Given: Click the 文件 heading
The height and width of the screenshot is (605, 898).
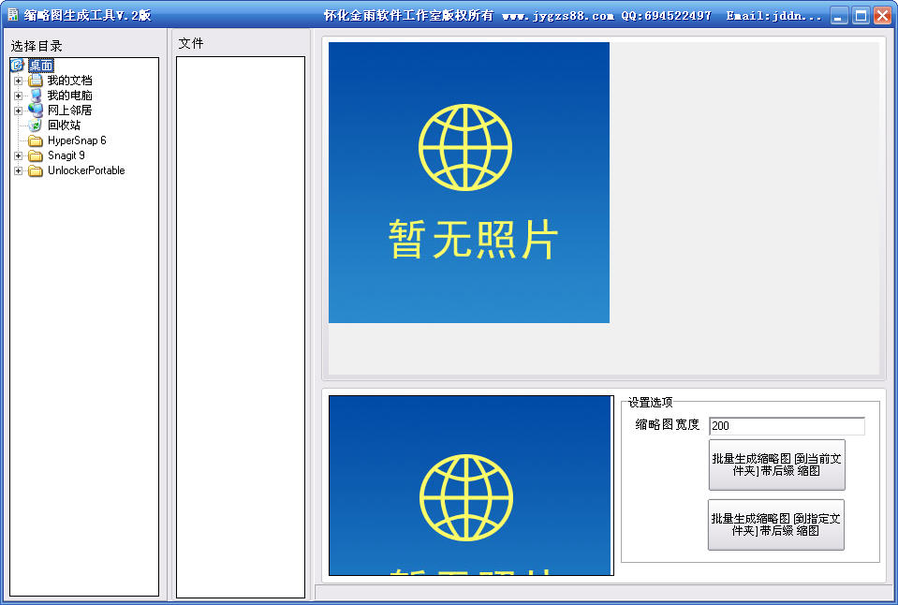Looking at the screenshot, I should click(x=191, y=43).
